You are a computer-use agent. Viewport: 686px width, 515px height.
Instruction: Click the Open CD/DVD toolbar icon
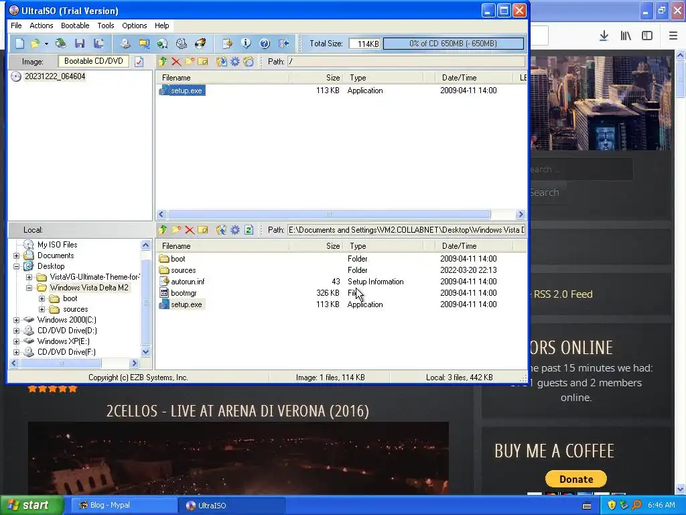(x=60, y=44)
